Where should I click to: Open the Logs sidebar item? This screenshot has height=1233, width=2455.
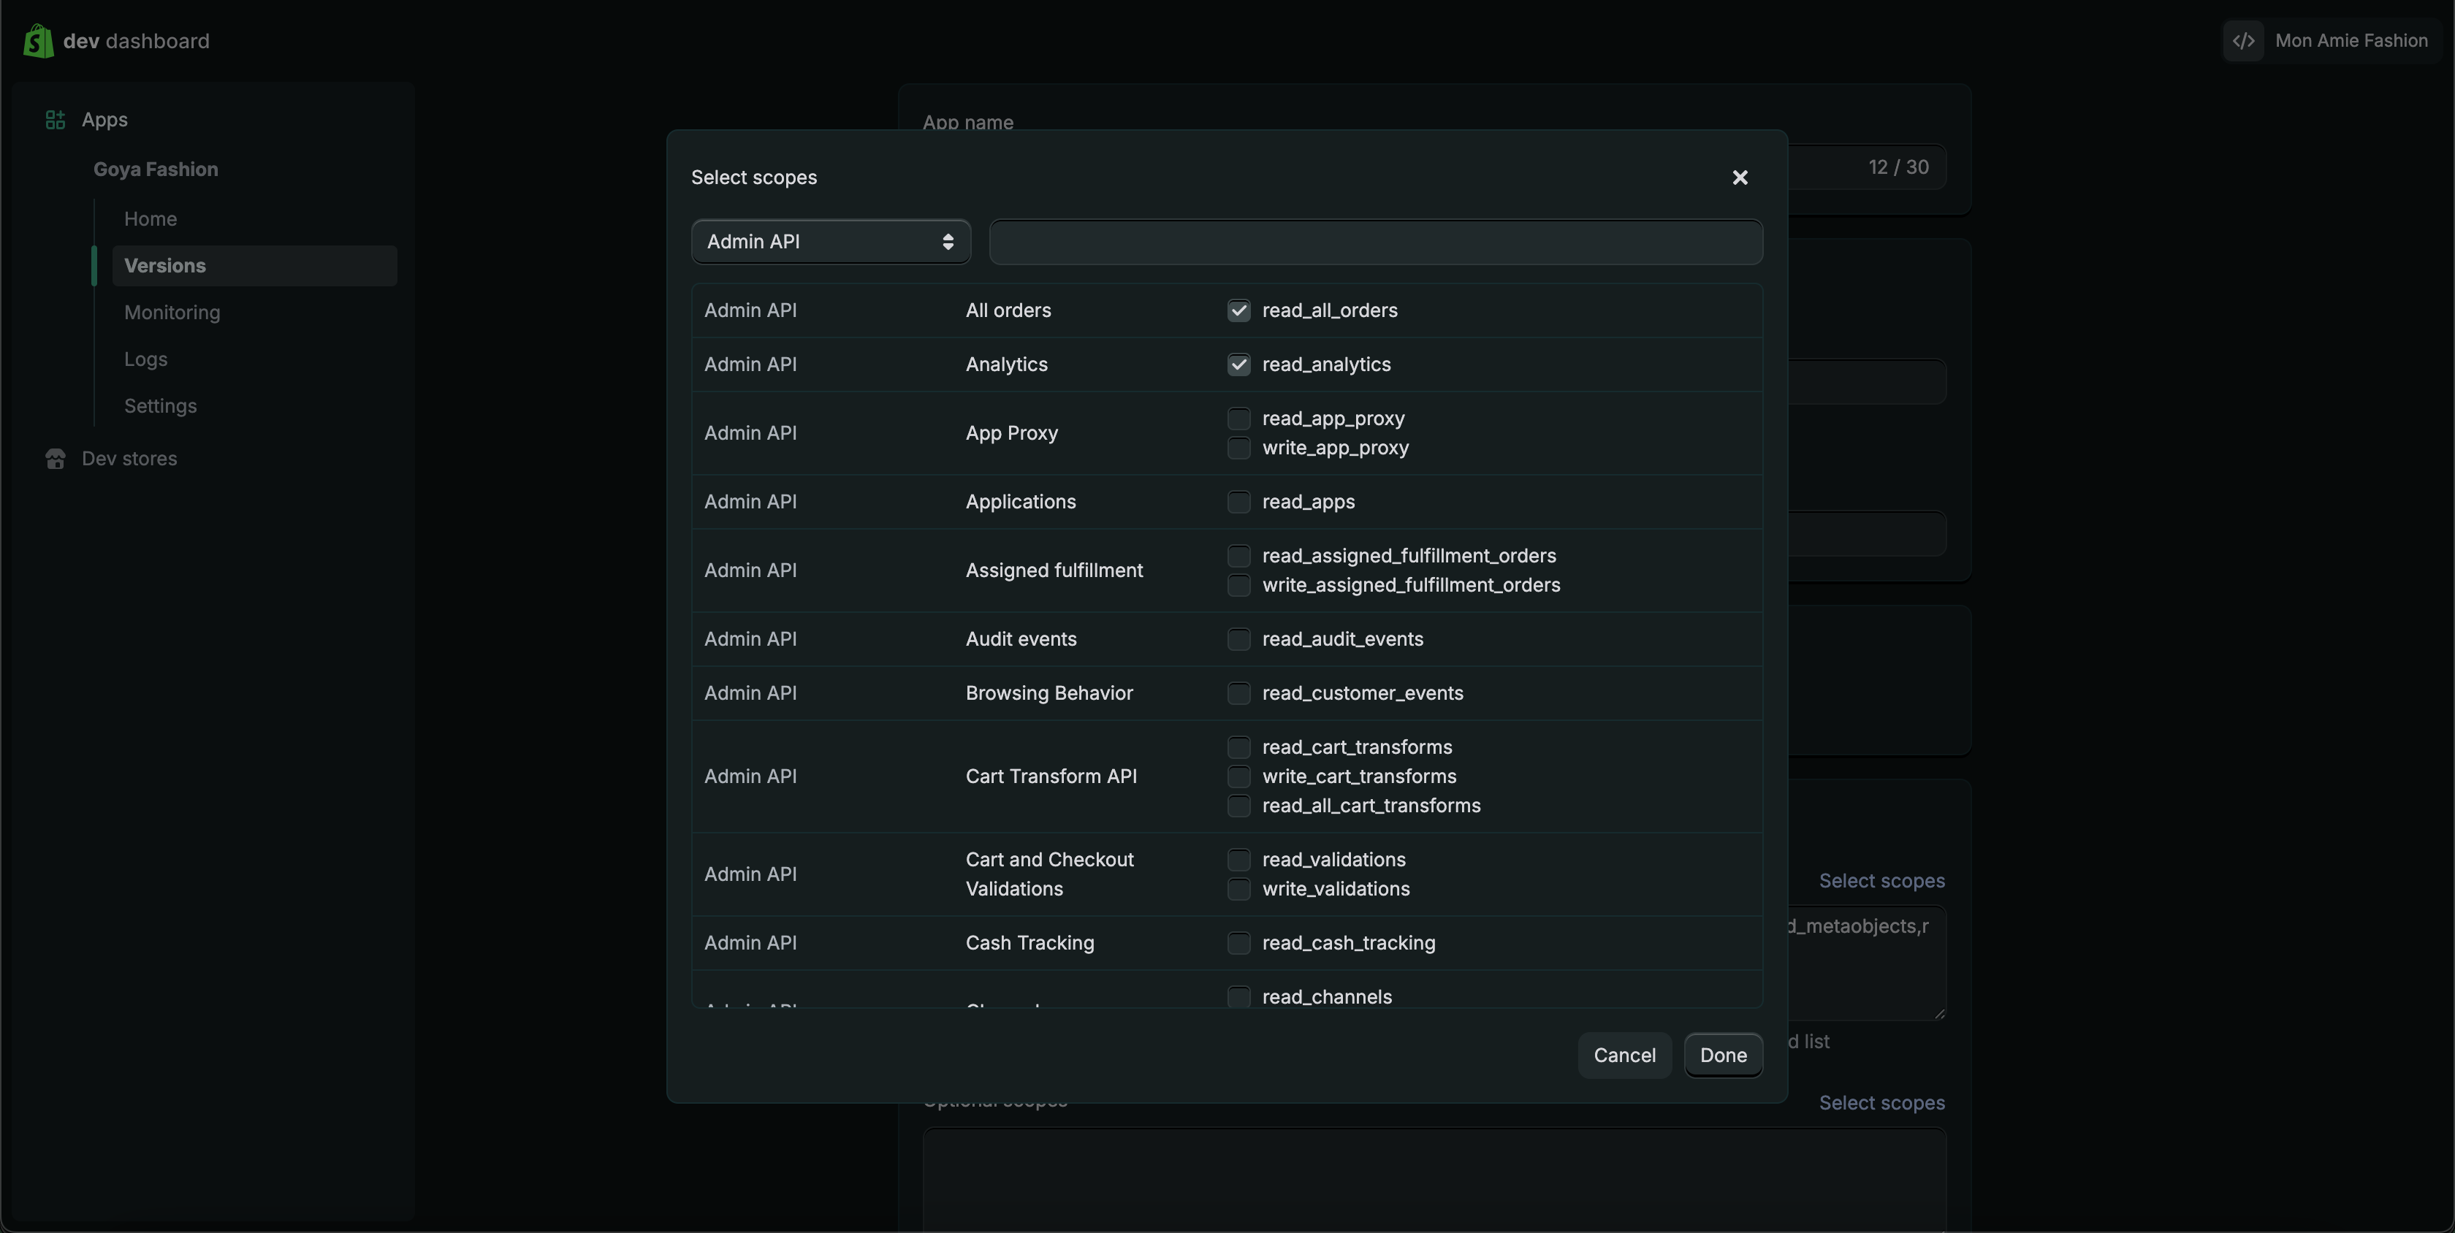[x=146, y=359]
